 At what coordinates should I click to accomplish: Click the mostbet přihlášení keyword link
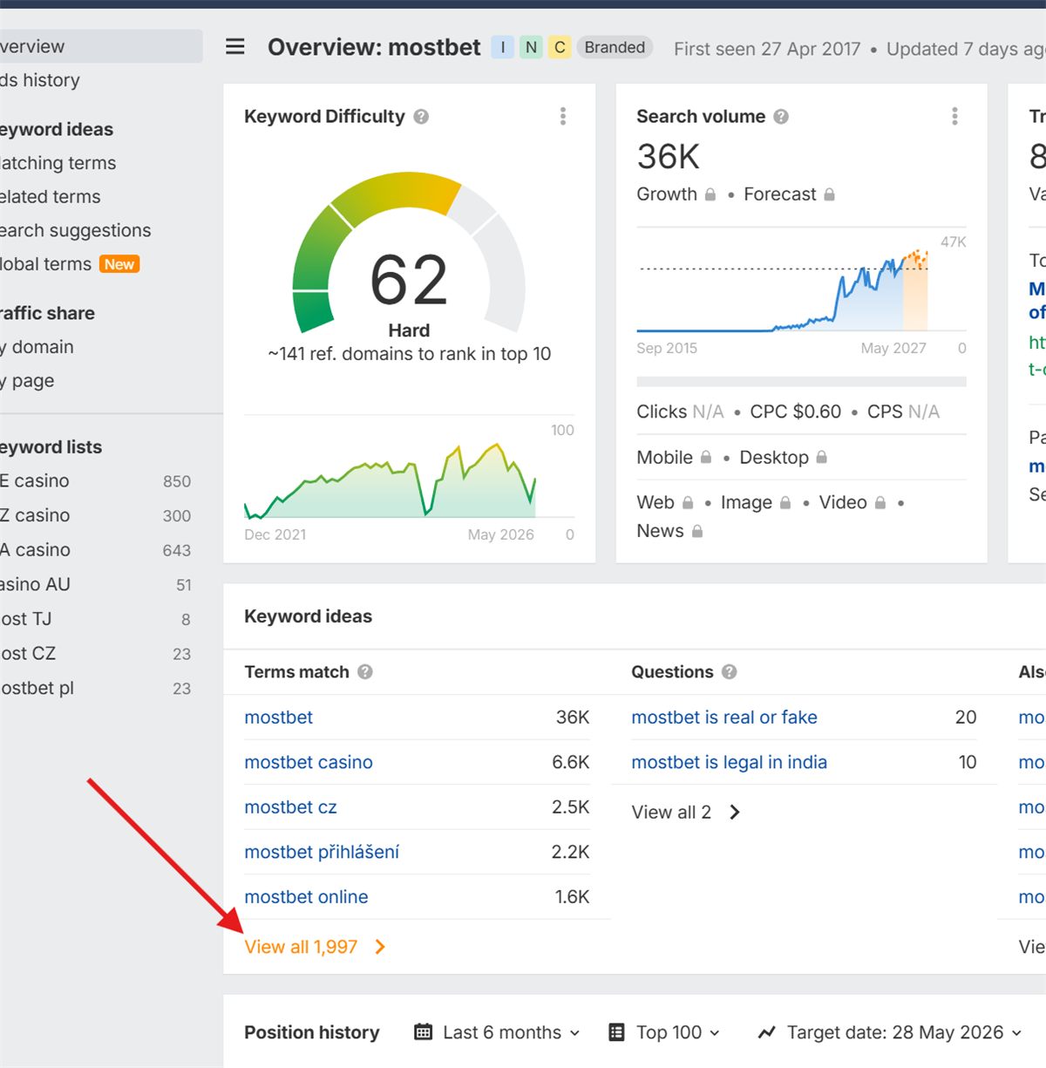point(322,852)
